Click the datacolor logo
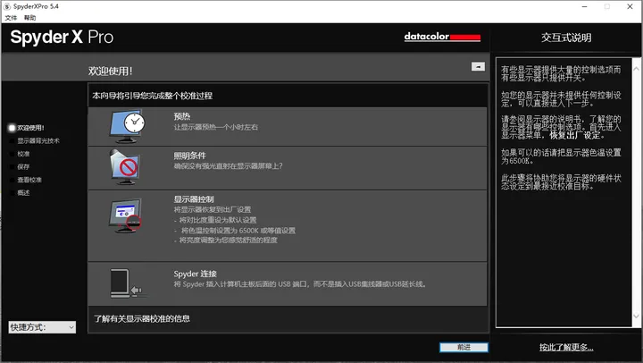The image size is (643, 363). point(442,37)
